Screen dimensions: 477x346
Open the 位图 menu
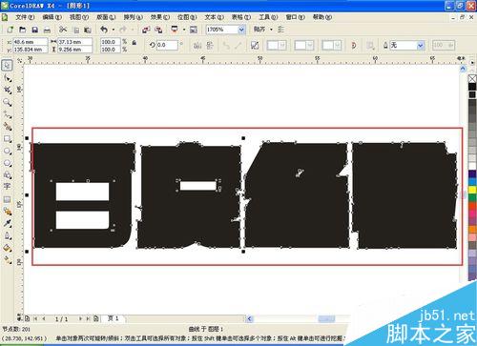[x=187, y=17]
